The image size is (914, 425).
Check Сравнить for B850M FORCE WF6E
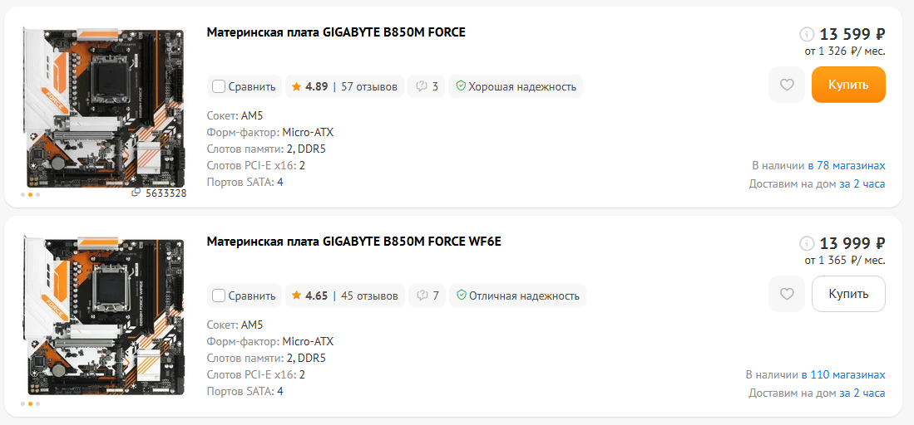coord(219,296)
